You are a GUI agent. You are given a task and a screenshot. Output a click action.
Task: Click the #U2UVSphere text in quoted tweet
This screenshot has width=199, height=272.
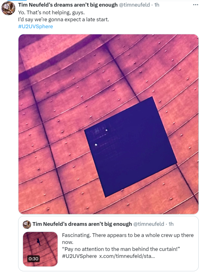tap(79, 256)
